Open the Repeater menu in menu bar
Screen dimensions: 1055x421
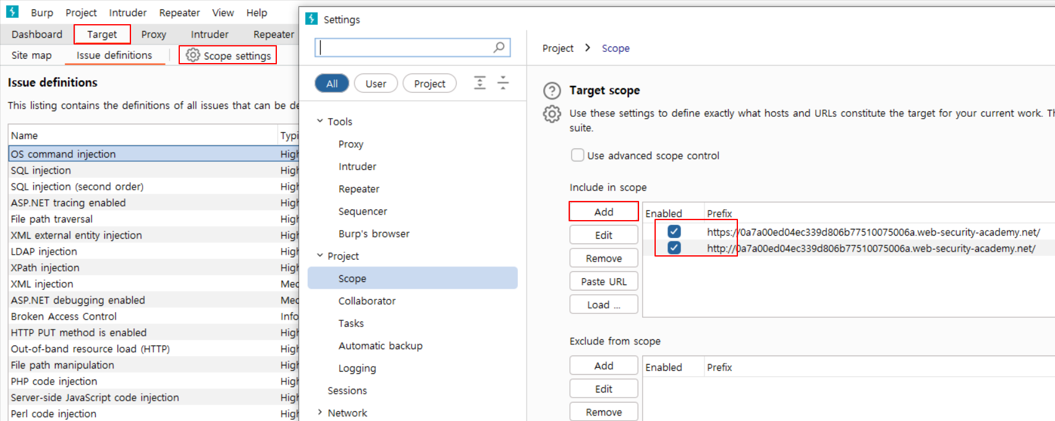click(179, 12)
